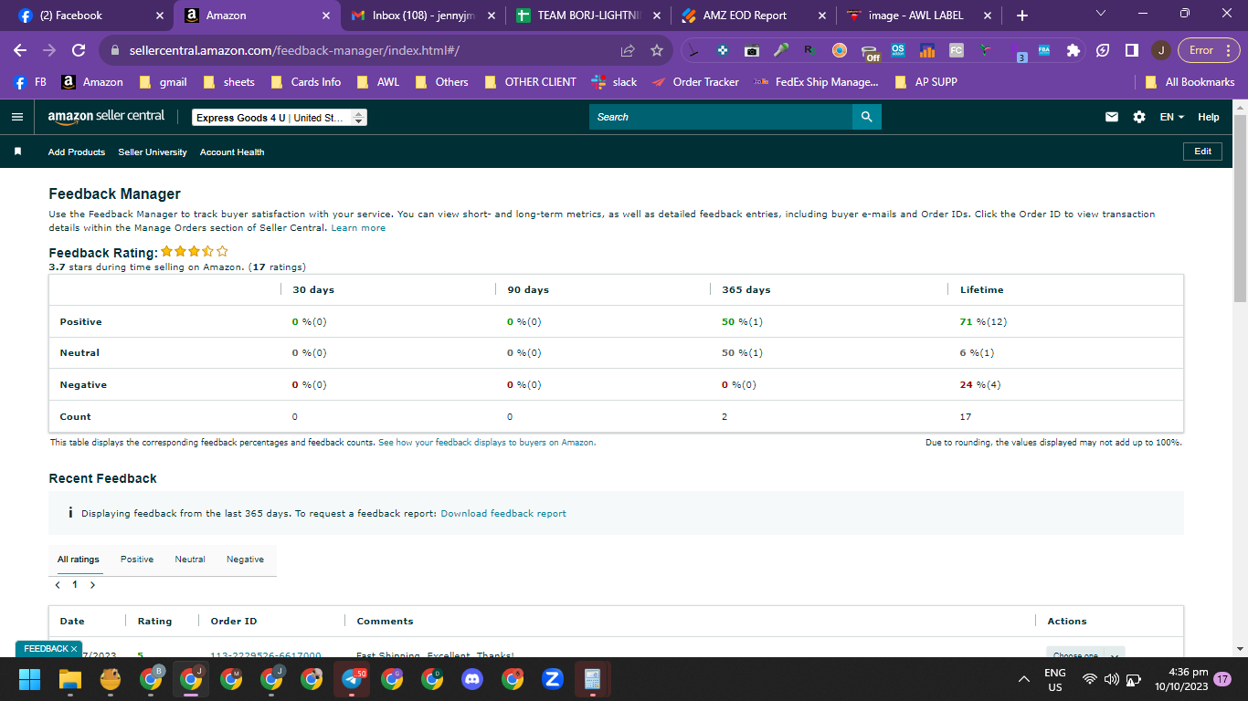This screenshot has height=701, width=1248.
Task: Click the camera screenshot extension icon
Action: 751,51
